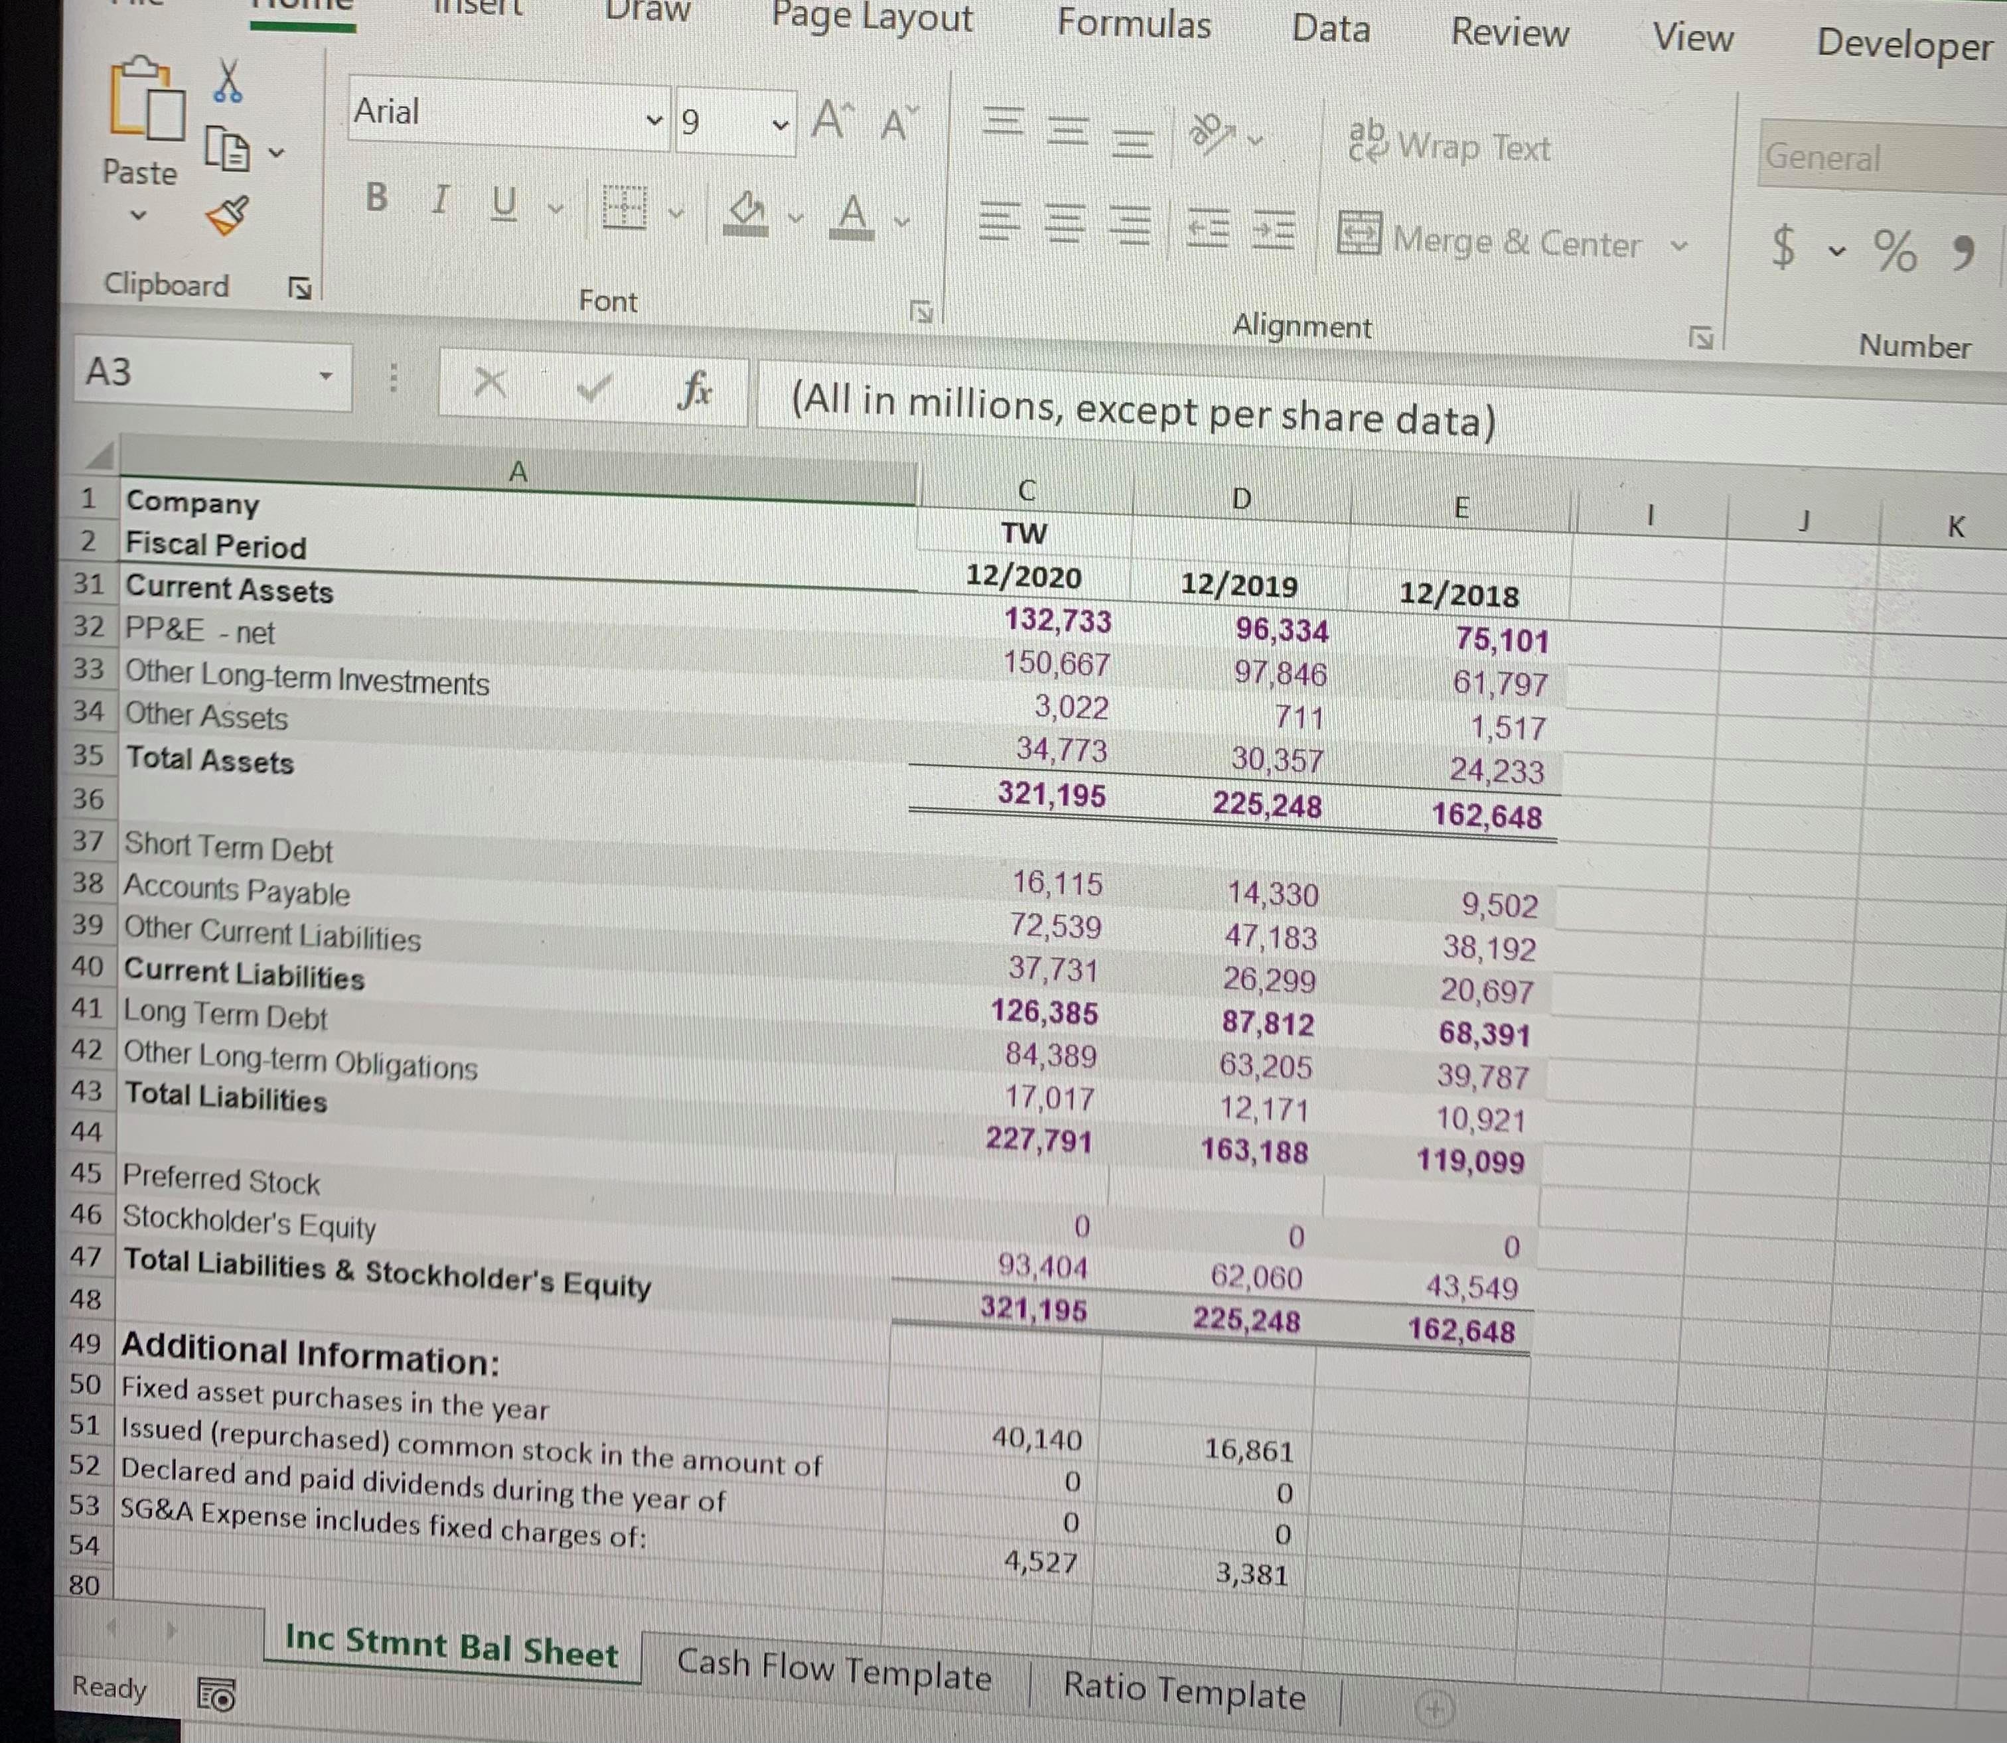Apply Underline to the selection
2007x1743 pixels.
pyautogui.click(x=504, y=202)
